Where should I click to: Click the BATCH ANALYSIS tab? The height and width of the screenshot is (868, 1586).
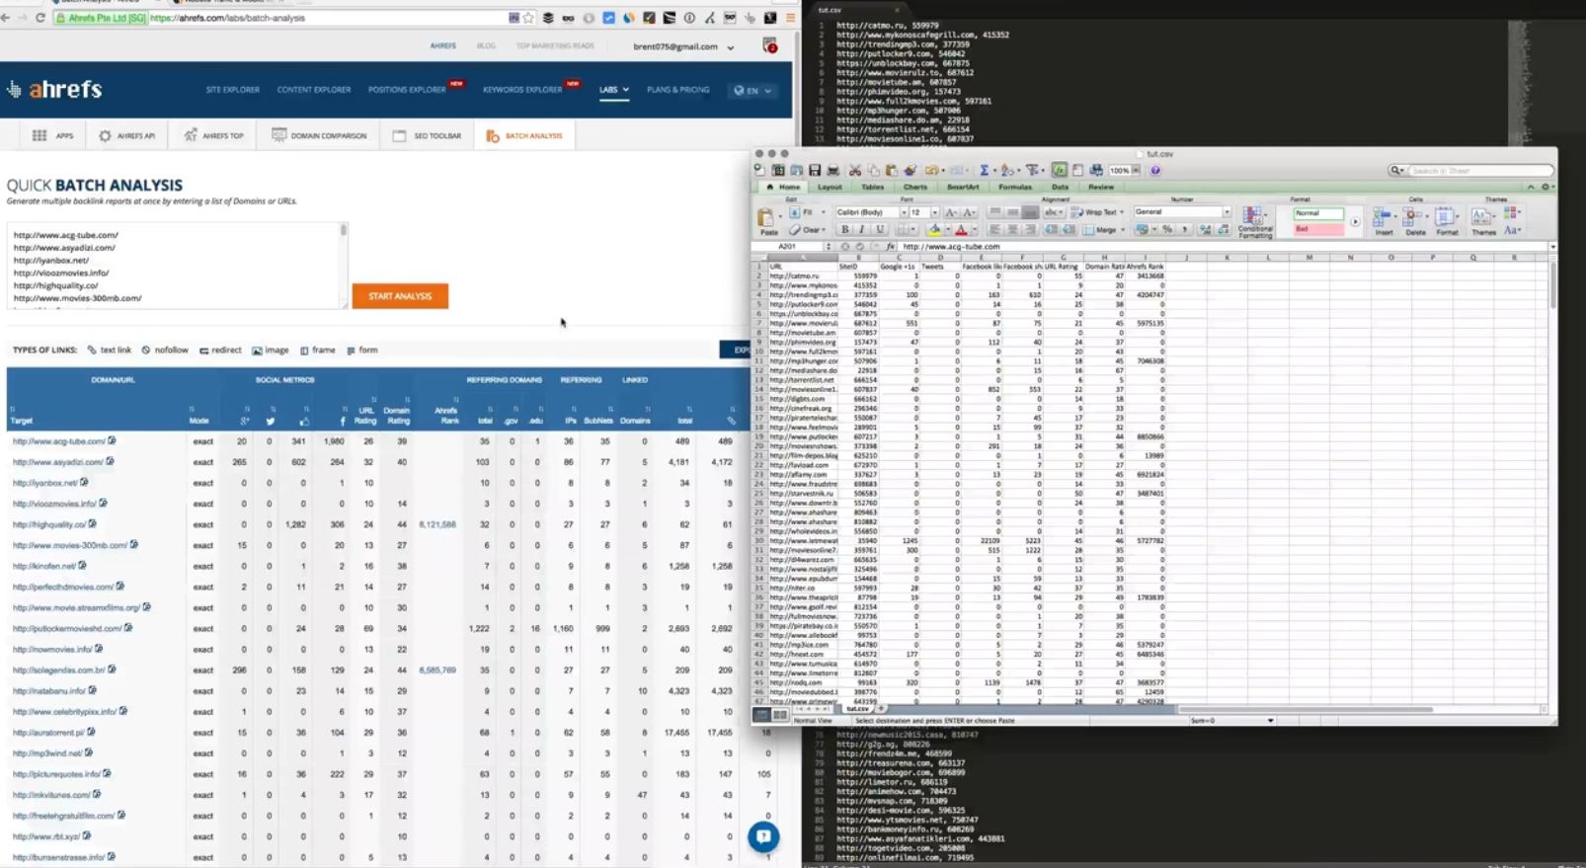click(523, 135)
